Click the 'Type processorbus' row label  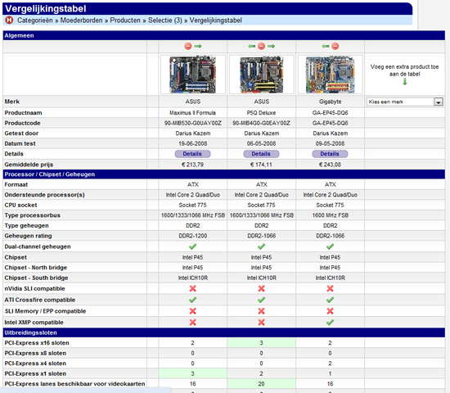(x=33, y=215)
